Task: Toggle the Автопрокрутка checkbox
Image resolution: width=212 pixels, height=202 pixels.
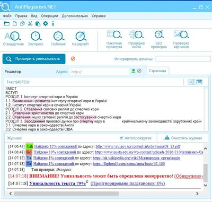Action: pyautogui.click(x=121, y=138)
